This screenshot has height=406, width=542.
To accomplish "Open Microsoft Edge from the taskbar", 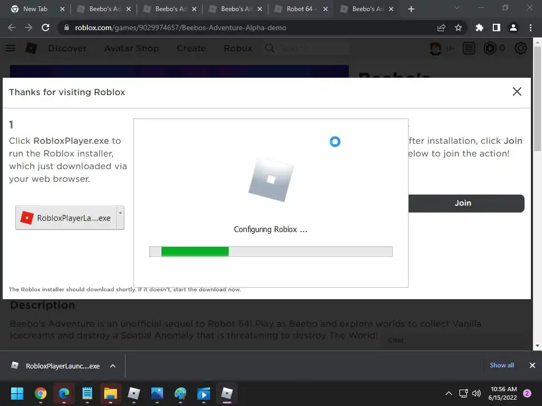I will pos(64,393).
